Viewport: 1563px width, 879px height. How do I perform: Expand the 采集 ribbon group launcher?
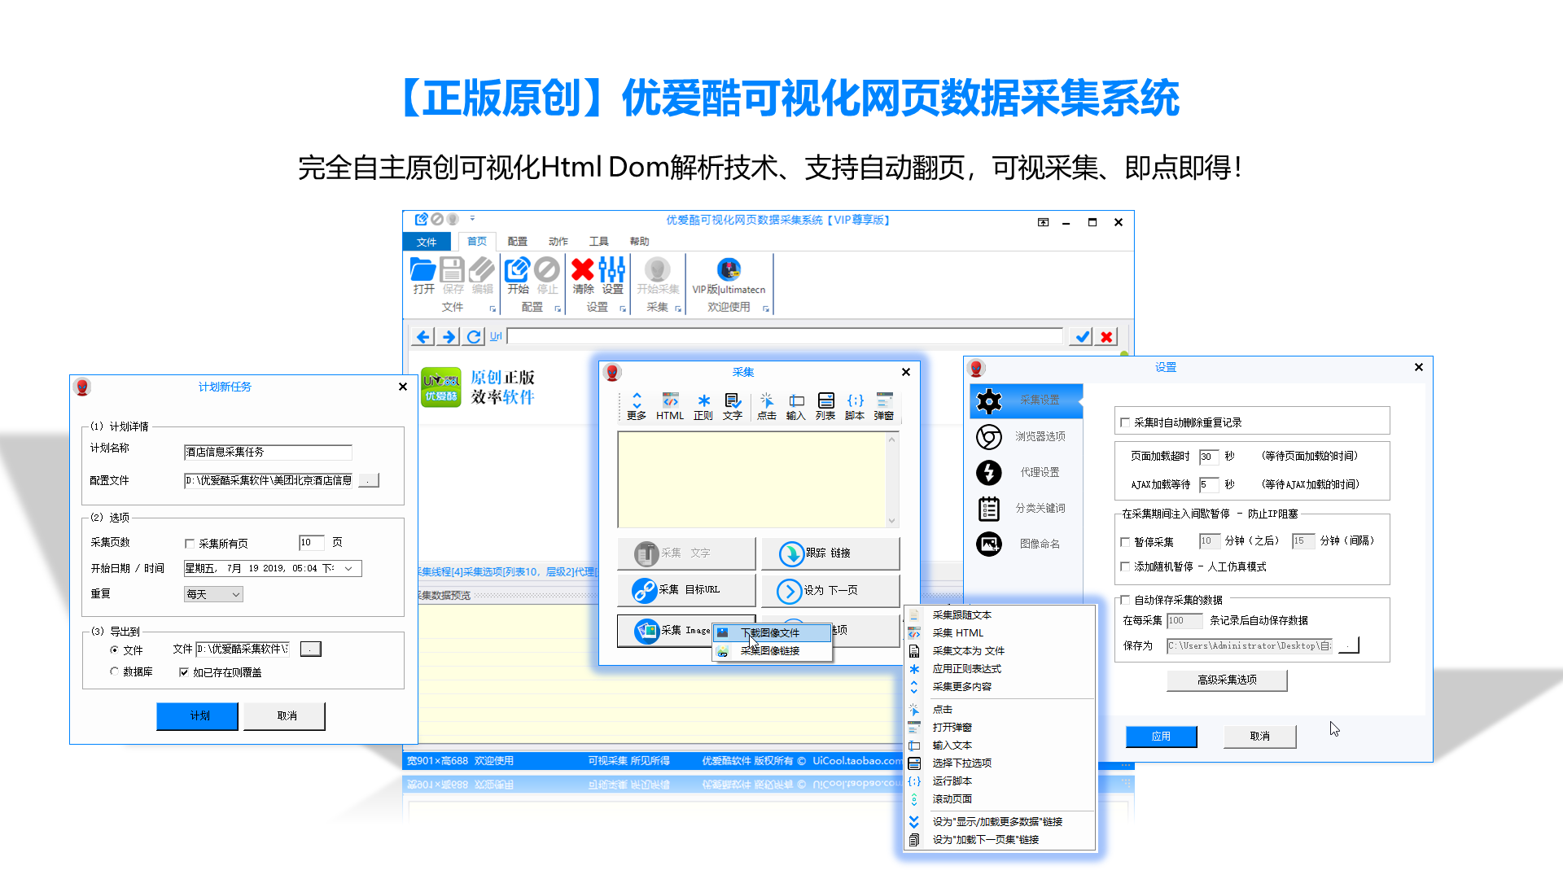pyautogui.click(x=678, y=309)
